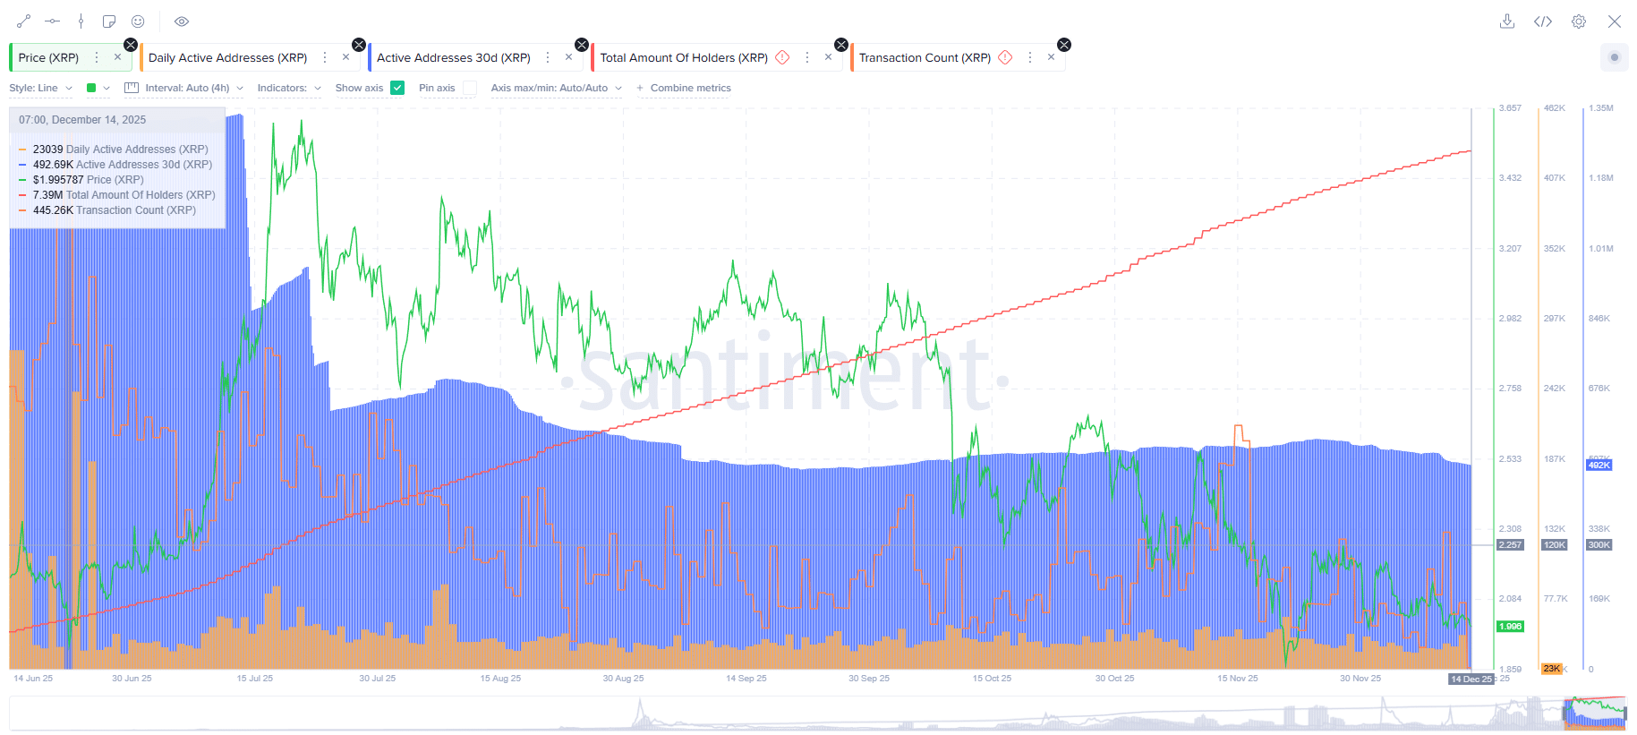The image size is (1637, 735).
Task: Click the 23K orange axis value label
Action: (x=1551, y=669)
